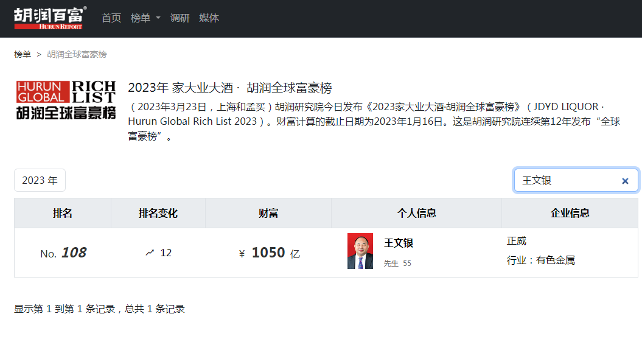642x353 pixels.
Task: Click the upward trend arrow icon
Action: click(x=150, y=253)
